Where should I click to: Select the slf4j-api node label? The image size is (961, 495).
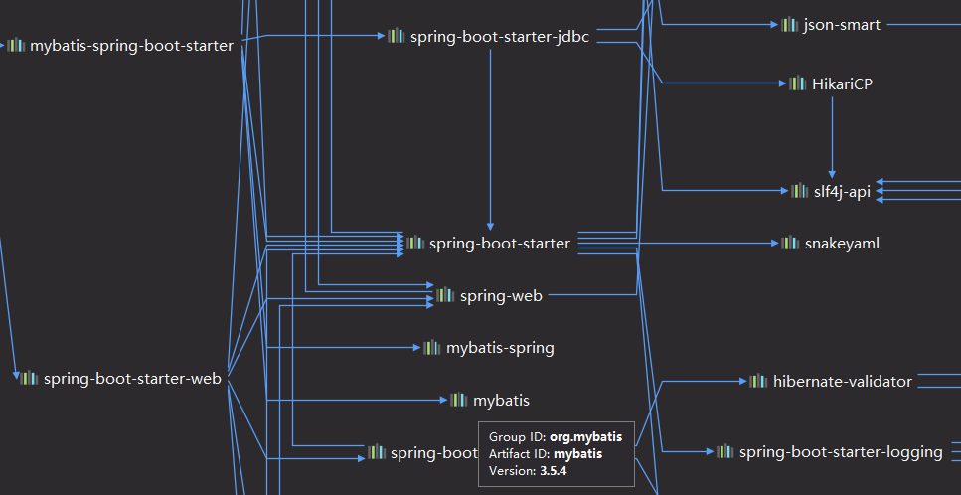pos(842,191)
